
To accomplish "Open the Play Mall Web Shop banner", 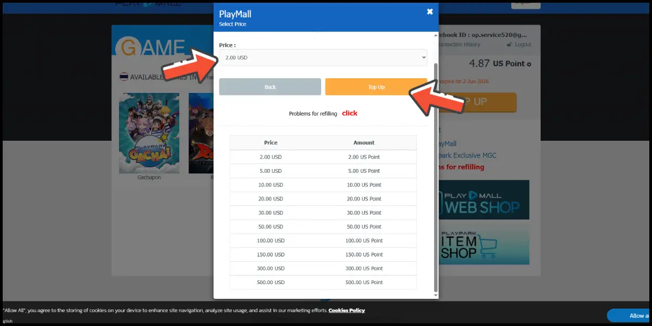I will (484, 199).
